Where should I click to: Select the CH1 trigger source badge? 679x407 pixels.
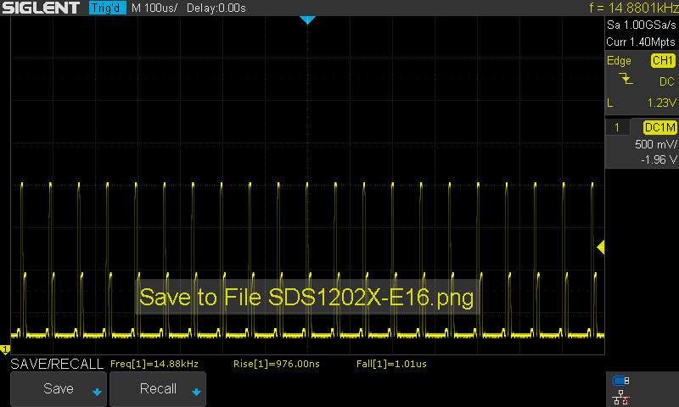tap(663, 60)
